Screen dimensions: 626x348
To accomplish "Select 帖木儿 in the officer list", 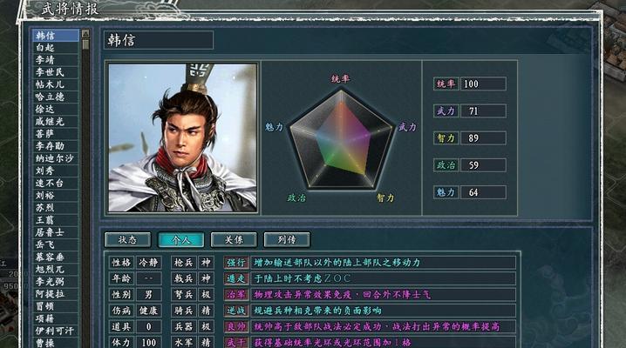I will coord(56,84).
